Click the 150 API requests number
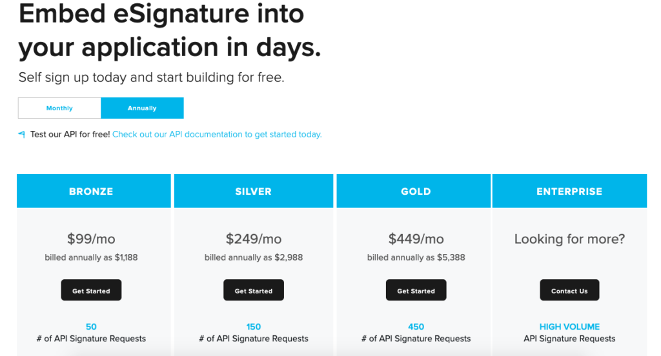The image size is (661, 356). (x=253, y=326)
